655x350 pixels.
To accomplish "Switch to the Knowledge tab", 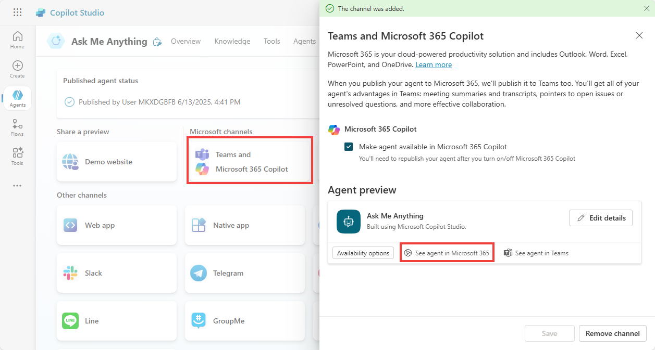I will pyautogui.click(x=232, y=41).
